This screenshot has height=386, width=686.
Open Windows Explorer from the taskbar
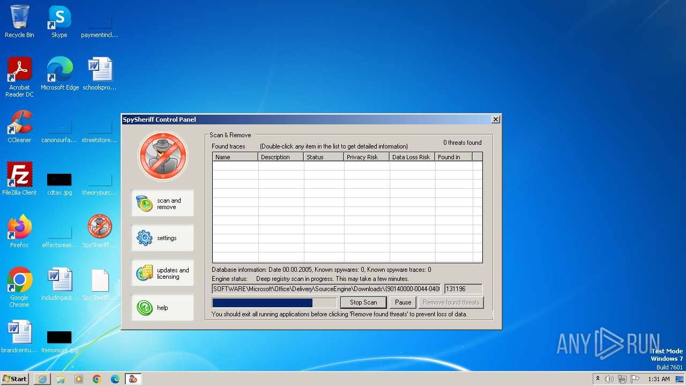pos(61,379)
